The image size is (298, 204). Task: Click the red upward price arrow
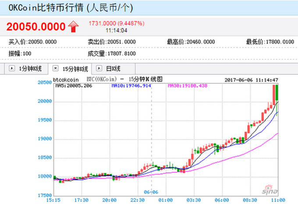point(73,26)
